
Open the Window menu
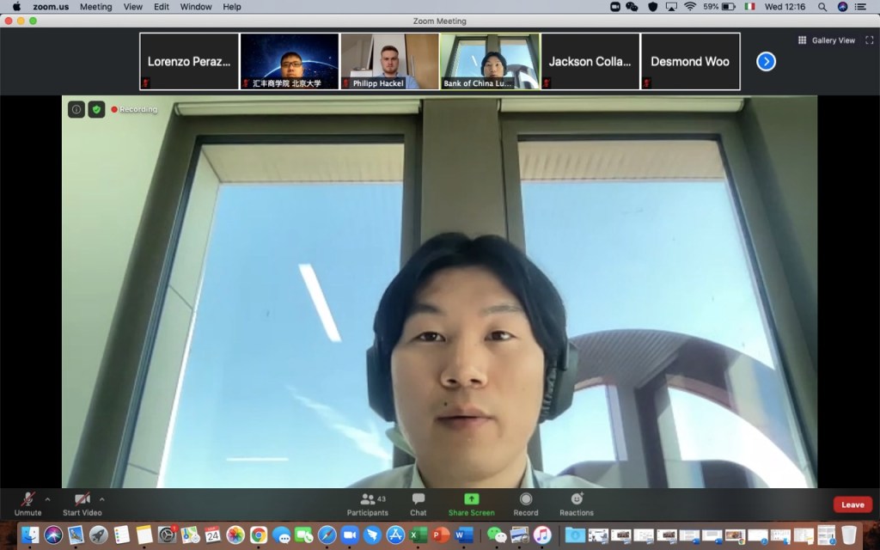(196, 7)
